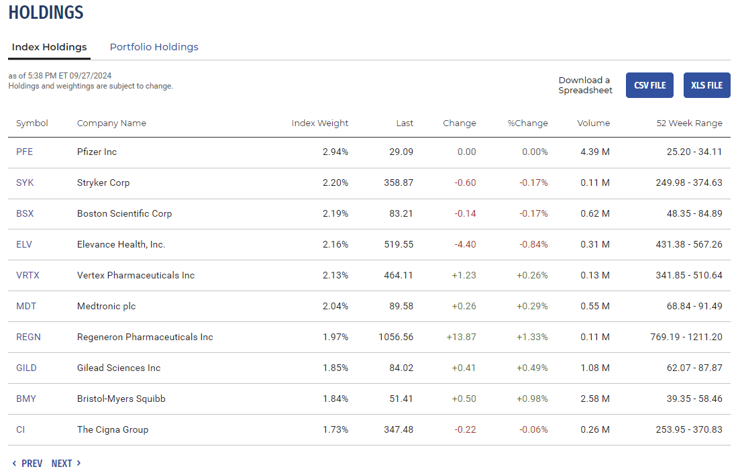Select the Boston Scientific Corp company name
The image size is (740, 471).
(x=125, y=213)
